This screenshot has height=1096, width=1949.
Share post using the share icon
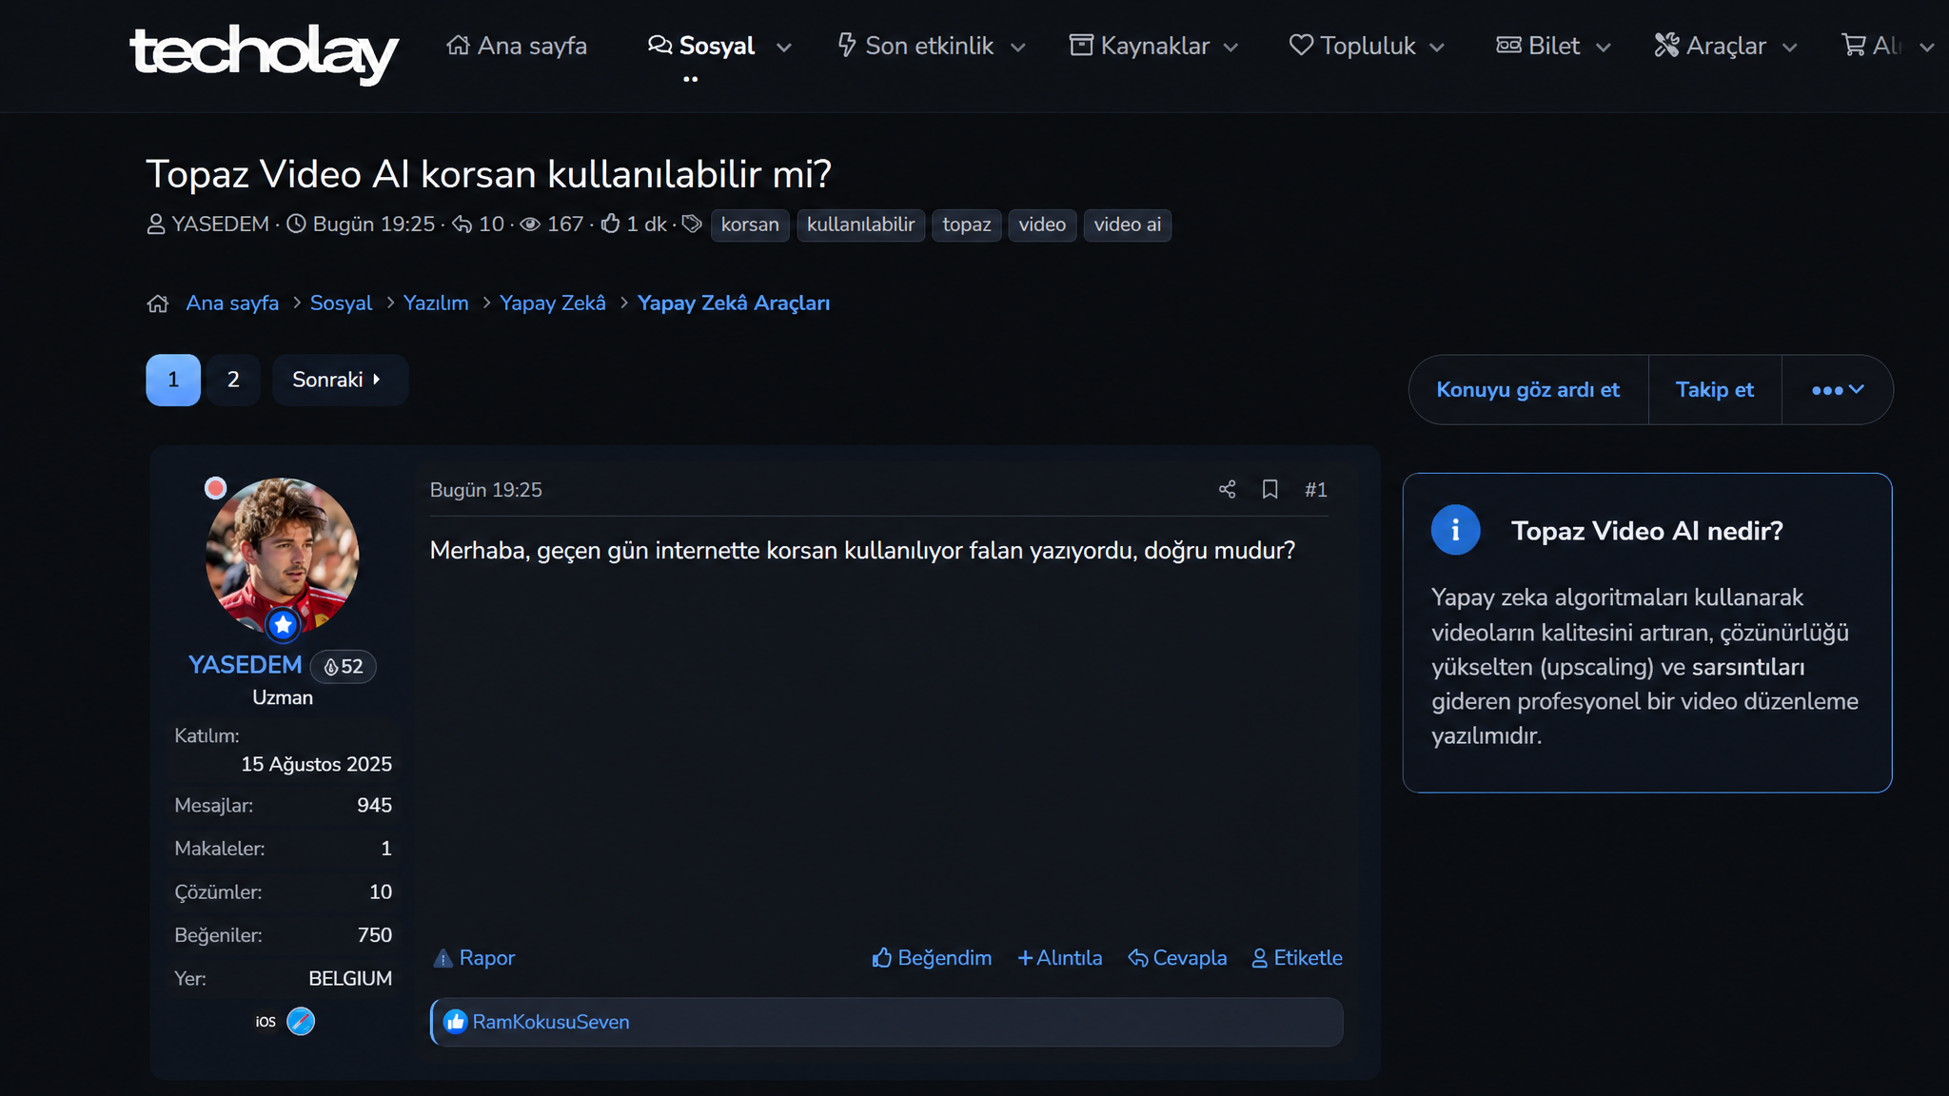click(x=1227, y=489)
